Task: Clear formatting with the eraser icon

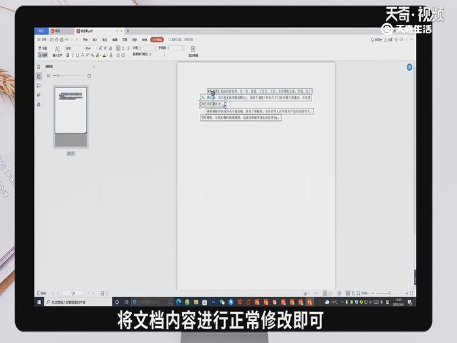Action: [110, 48]
